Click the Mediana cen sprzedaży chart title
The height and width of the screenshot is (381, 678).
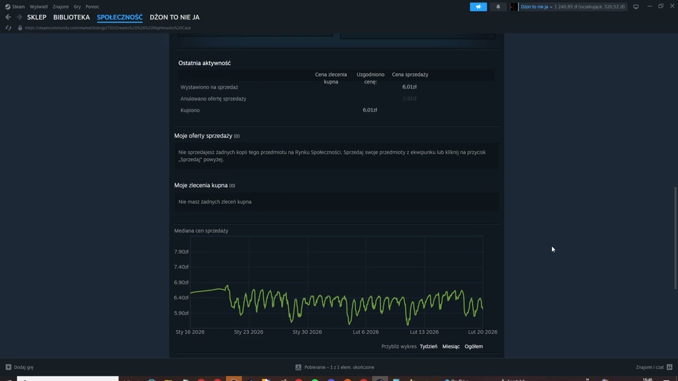click(x=201, y=231)
